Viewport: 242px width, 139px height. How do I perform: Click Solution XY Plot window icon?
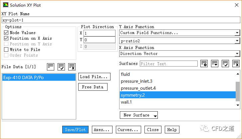tap(5, 5)
